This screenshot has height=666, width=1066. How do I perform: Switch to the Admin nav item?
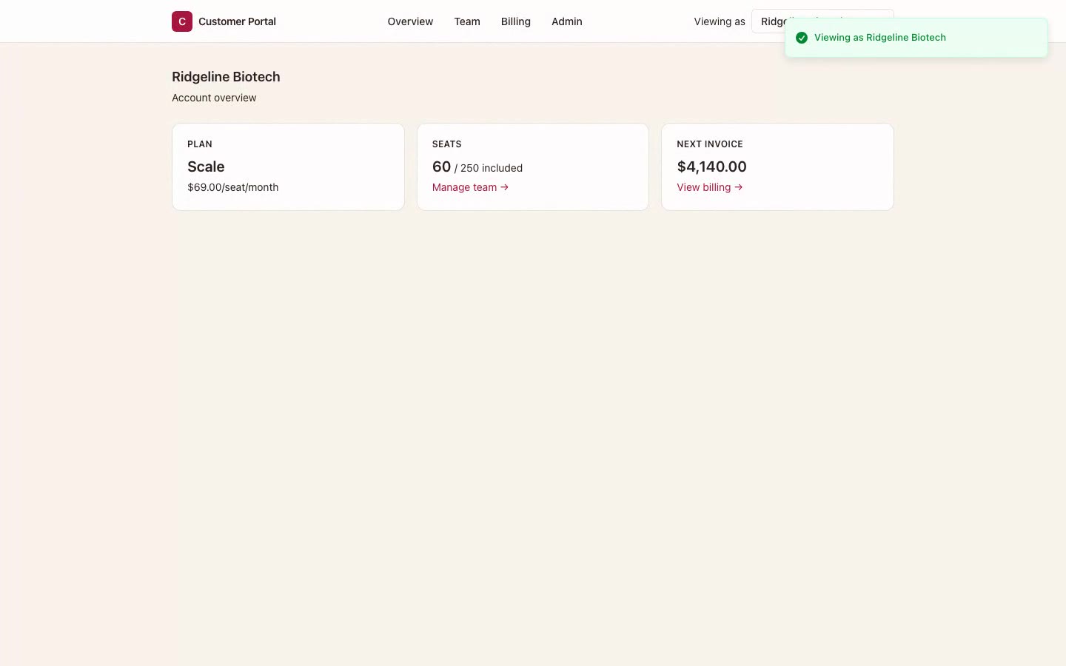(567, 21)
